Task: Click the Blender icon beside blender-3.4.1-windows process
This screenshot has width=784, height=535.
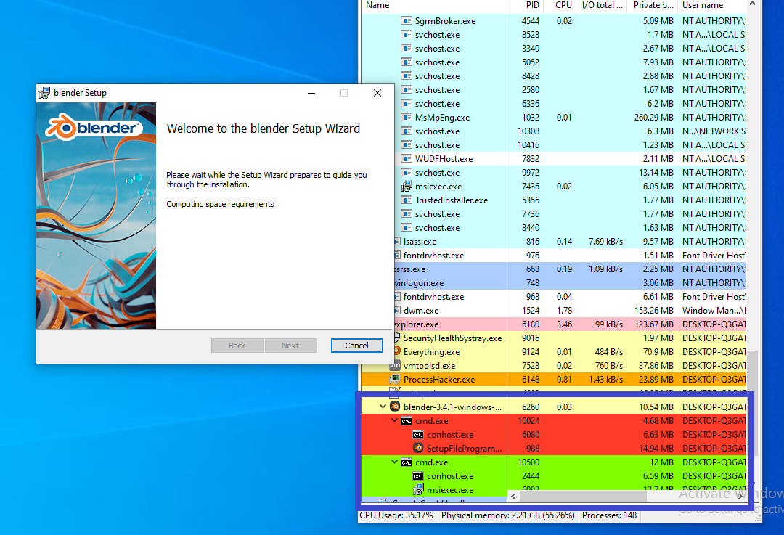Action: click(x=395, y=407)
